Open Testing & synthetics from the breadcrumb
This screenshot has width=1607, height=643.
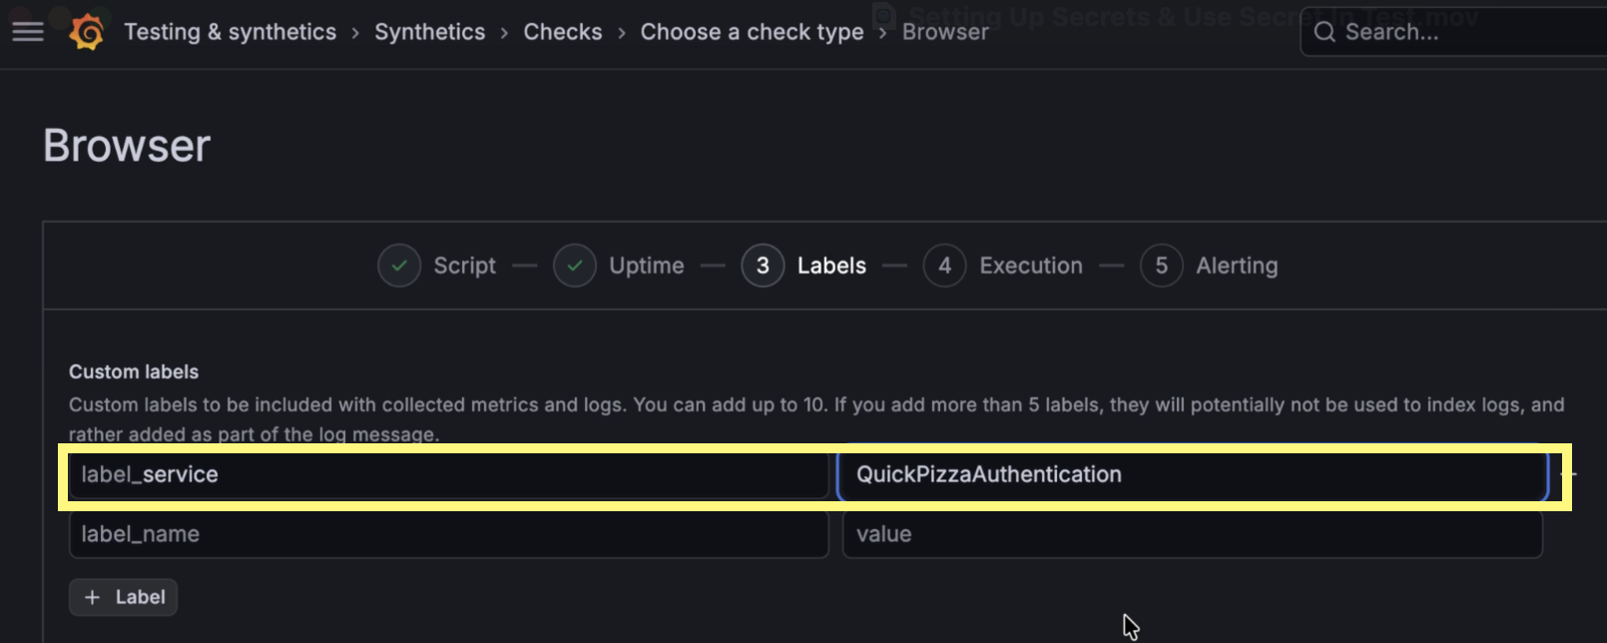[230, 31]
